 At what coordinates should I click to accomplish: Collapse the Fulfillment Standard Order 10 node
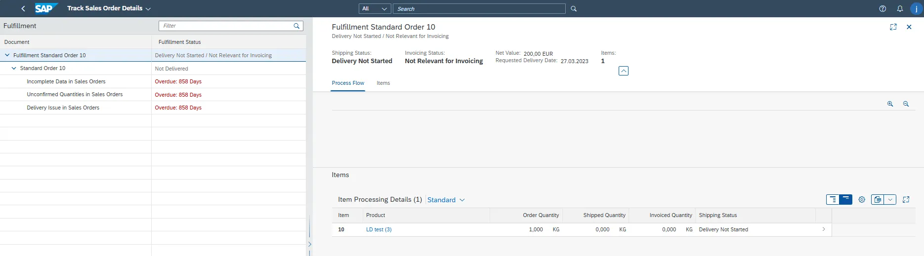point(7,55)
